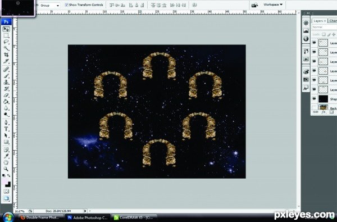337x222 pixels.
Task: Select the Horizontal Type tool
Action: (6, 129)
